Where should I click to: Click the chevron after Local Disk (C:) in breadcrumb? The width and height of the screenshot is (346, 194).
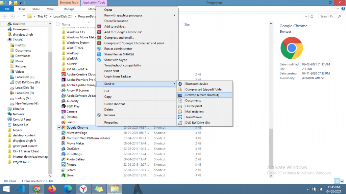[x=75, y=17]
